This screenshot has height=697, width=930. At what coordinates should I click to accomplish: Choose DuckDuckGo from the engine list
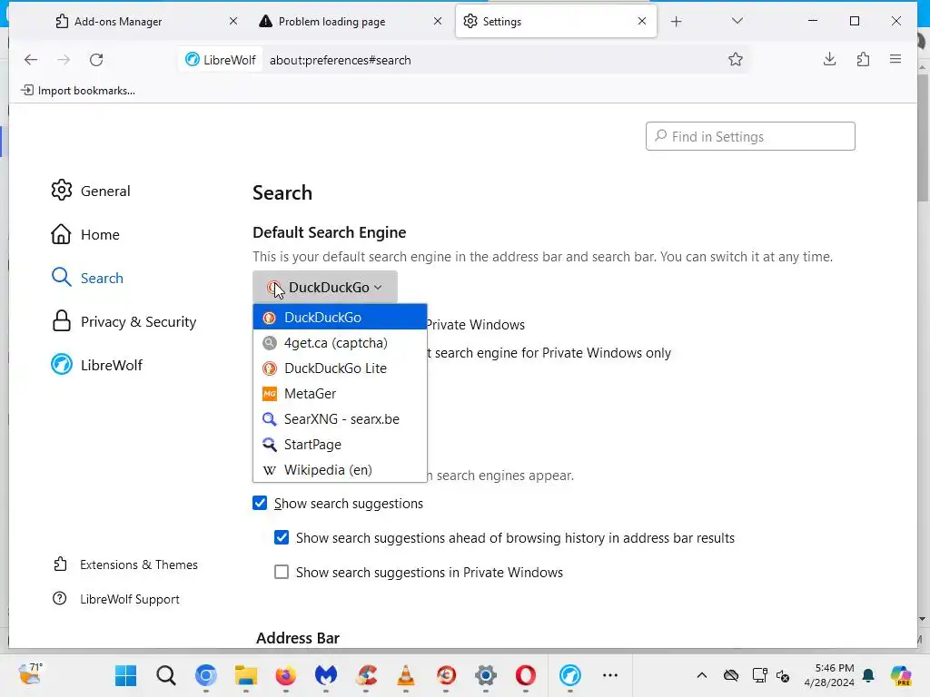point(340,317)
